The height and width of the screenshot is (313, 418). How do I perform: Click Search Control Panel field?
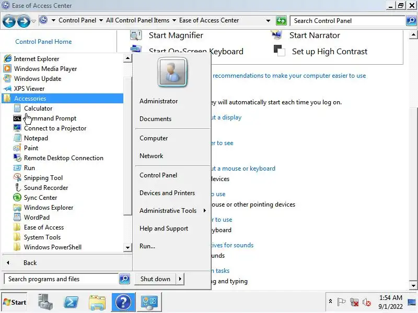click(347, 21)
